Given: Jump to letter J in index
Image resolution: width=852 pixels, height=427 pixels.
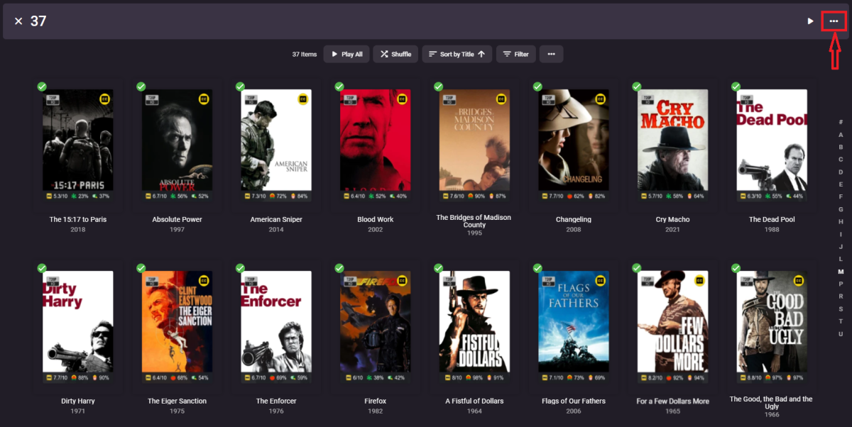Looking at the screenshot, I should [841, 246].
